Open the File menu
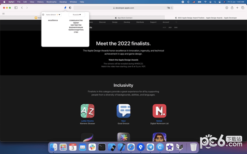 point(19,2)
